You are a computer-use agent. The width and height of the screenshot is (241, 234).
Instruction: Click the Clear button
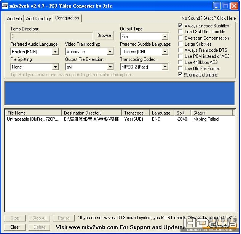(15, 227)
